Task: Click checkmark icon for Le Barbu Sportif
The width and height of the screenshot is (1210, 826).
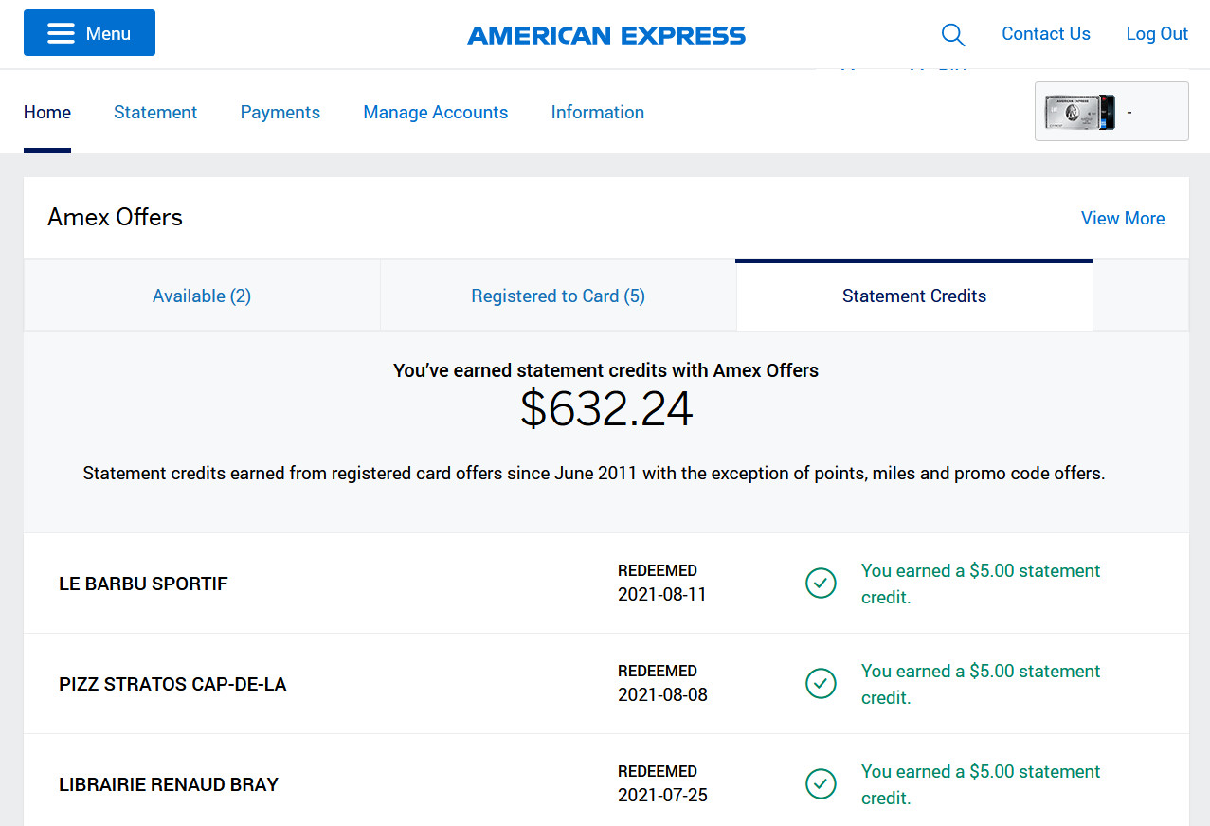Action: coord(821,584)
